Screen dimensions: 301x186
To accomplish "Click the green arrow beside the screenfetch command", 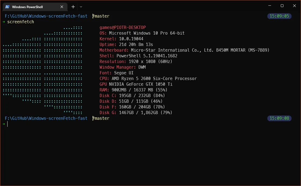I will click(x=4, y=22).
